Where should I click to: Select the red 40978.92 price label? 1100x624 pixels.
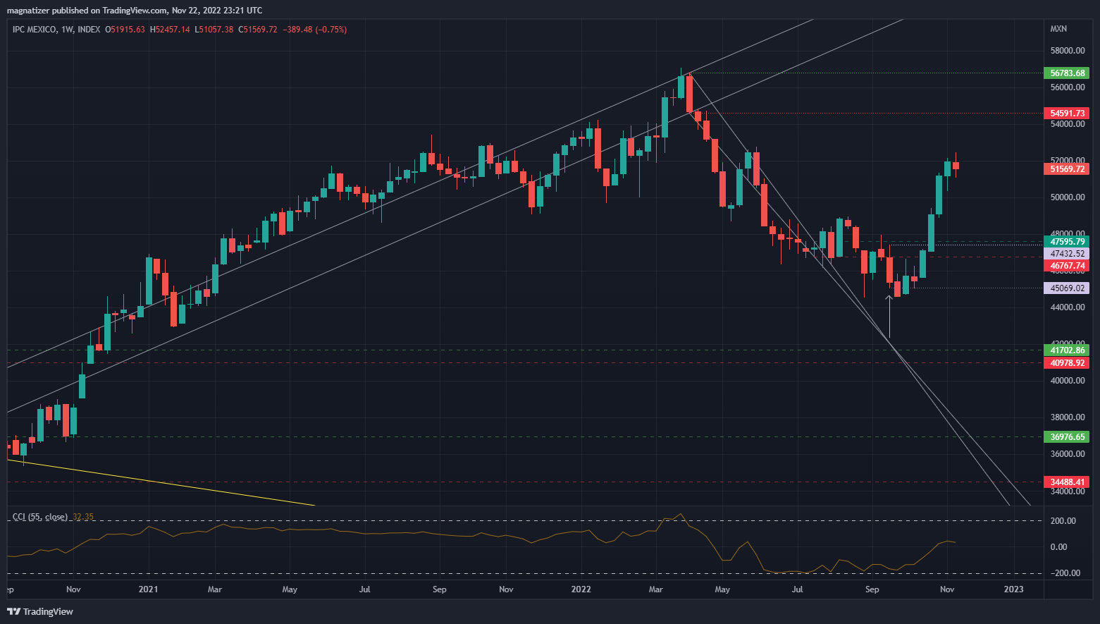tap(1067, 363)
